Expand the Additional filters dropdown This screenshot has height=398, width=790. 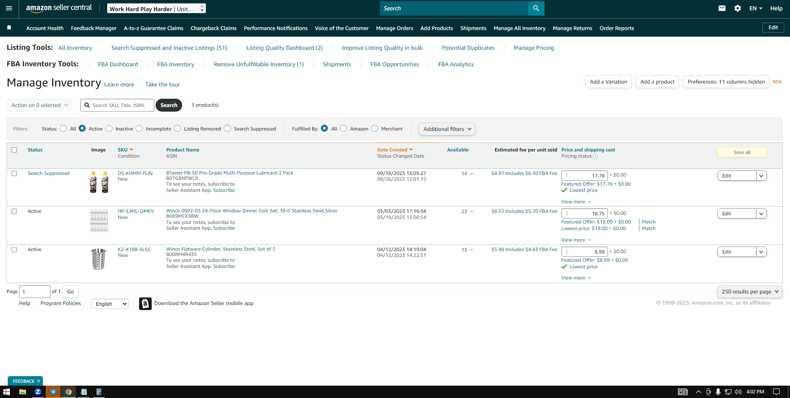[x=447, y=129]
